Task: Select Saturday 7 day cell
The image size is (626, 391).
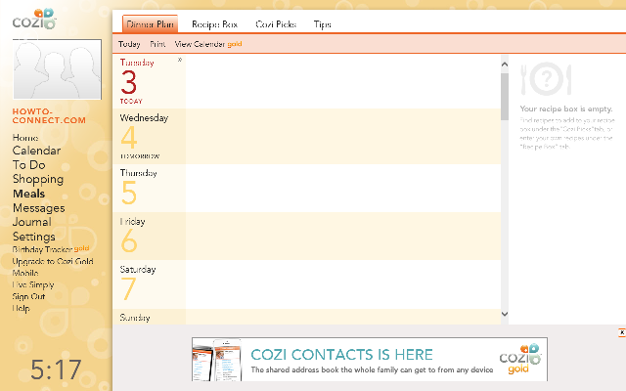Action: click(149, 284)
